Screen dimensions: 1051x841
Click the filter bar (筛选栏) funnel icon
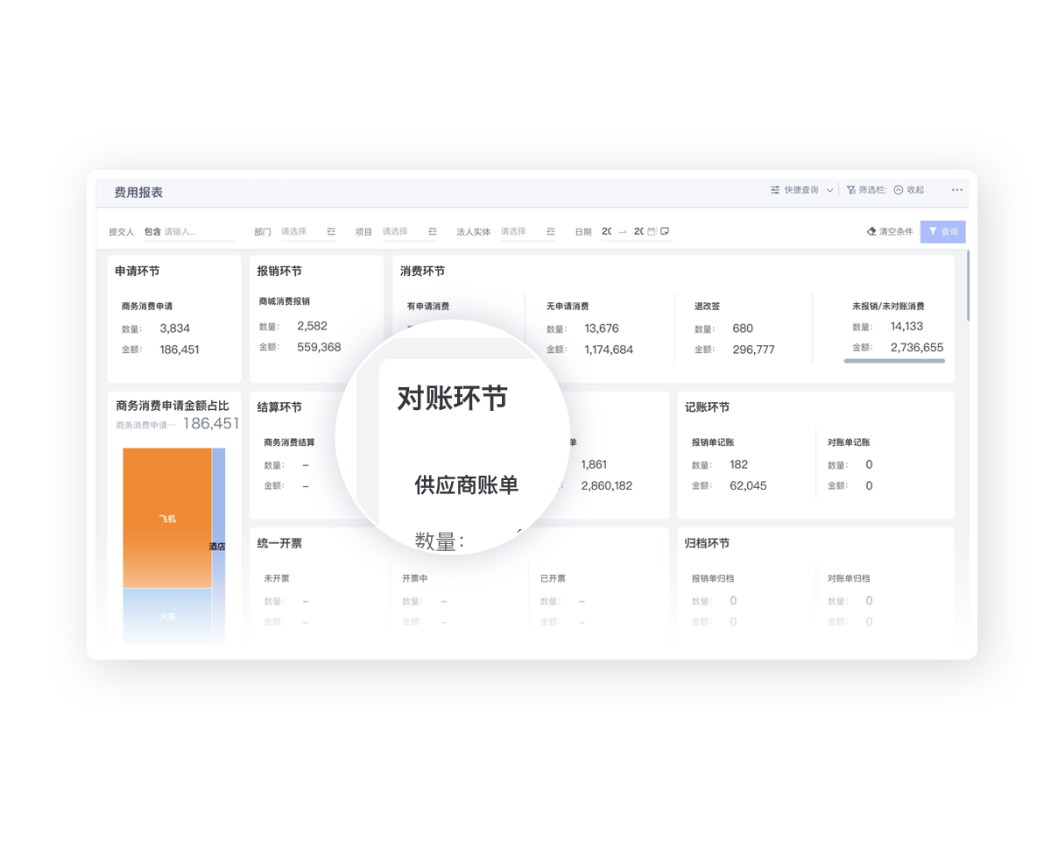tap(850, 190)
